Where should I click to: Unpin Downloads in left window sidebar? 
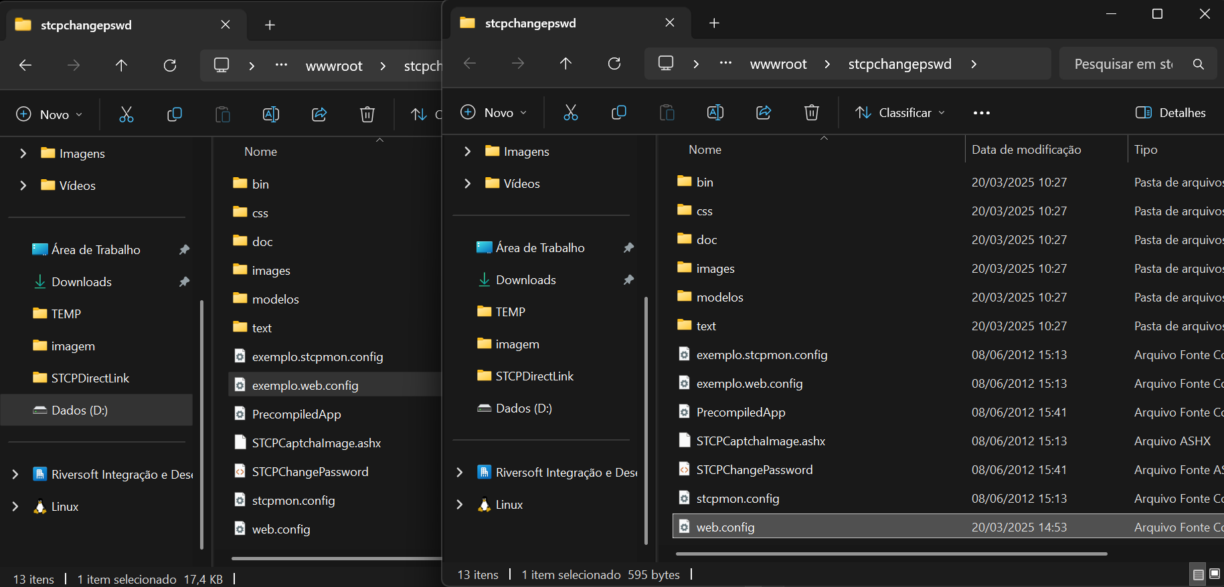[184, 282]
